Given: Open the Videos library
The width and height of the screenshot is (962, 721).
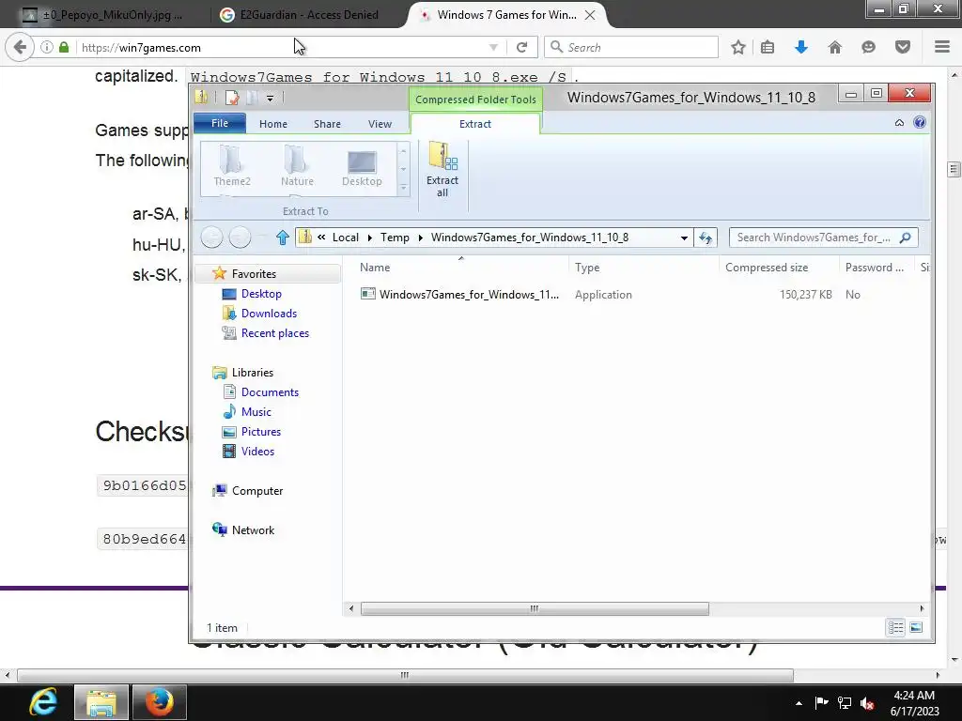Looking at the screenshot, I should click(257, 452).
